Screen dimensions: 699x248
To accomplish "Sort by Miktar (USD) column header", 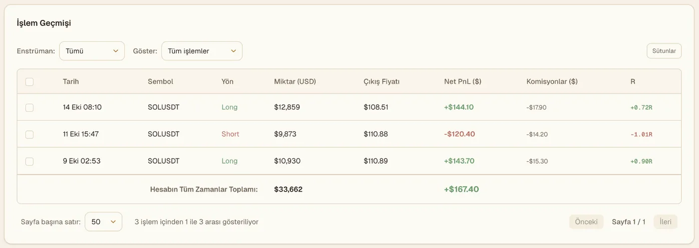I will [295, 81].
